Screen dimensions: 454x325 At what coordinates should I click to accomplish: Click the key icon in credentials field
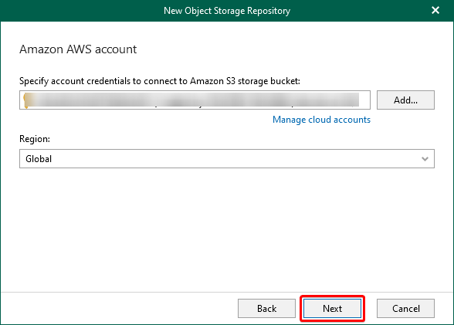point(26,100)
